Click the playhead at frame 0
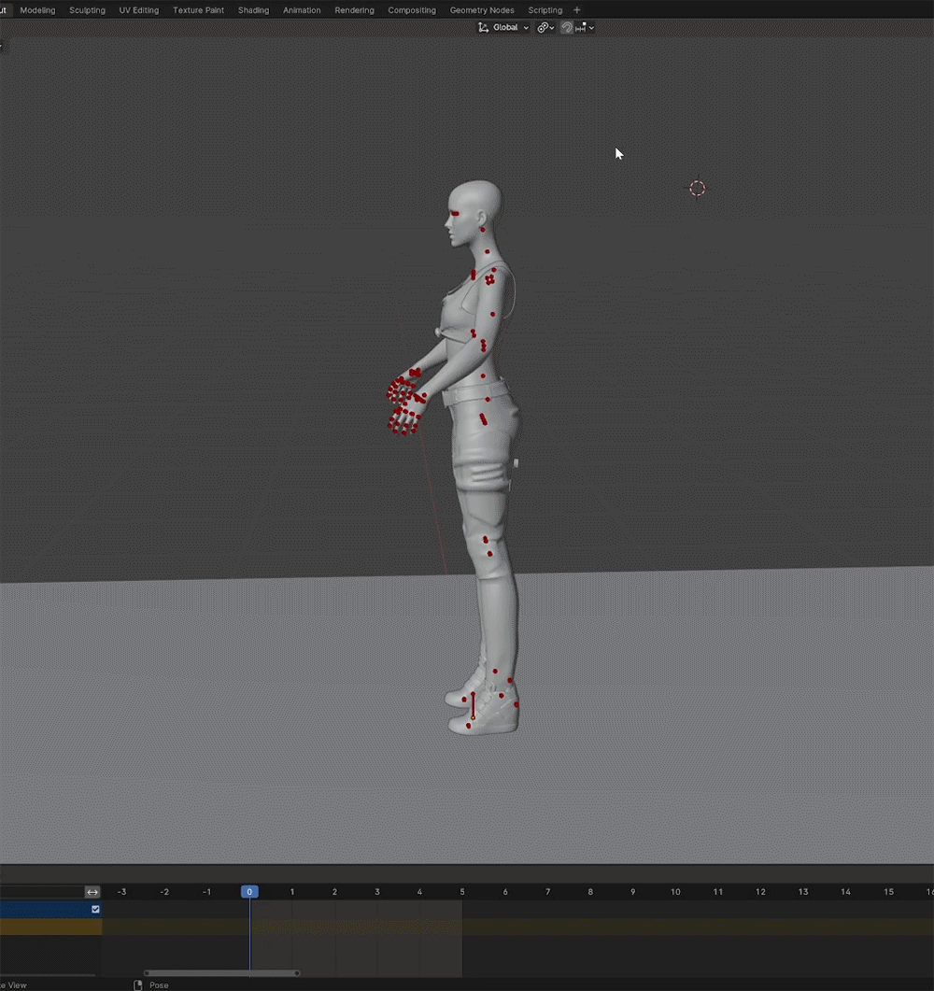The image size is (934, 991). (249, 892)
